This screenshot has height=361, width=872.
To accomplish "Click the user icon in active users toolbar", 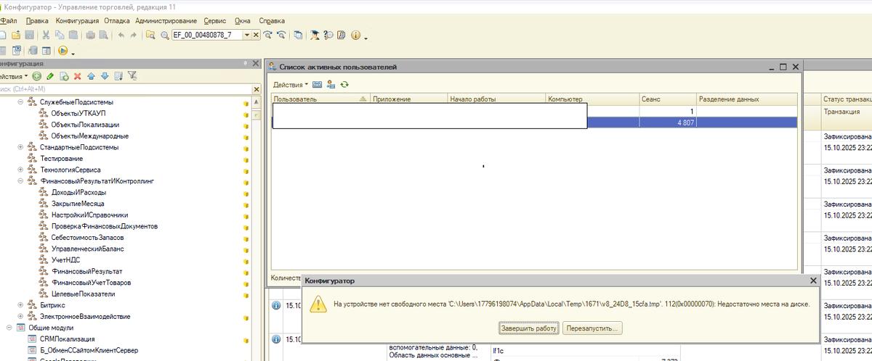I will click(x=331, y=84).
